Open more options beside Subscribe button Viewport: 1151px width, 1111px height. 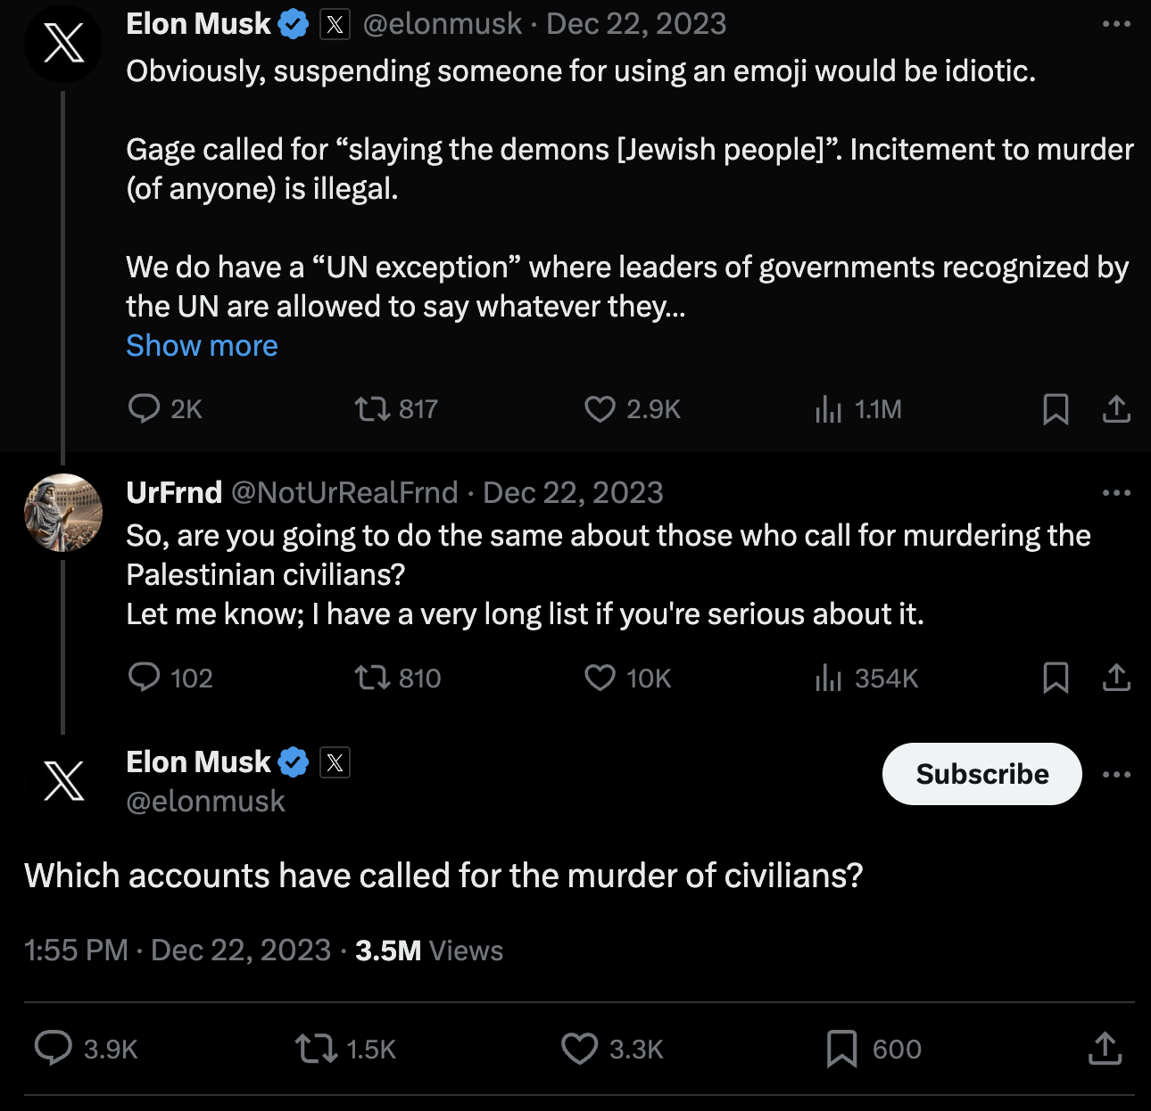1116,774
